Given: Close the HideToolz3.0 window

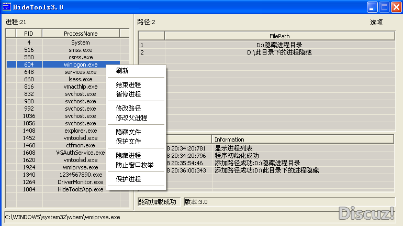Looking at the screenshot, I should (396, 7).
